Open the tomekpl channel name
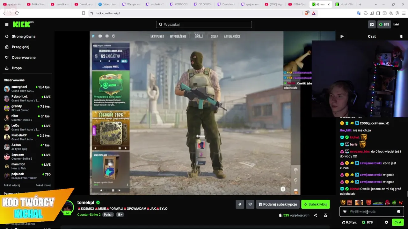The image size is (408, 229). pos(86,203)
